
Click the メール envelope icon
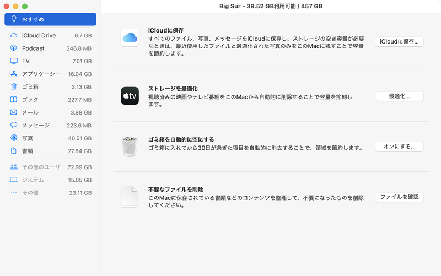[13, 112]
